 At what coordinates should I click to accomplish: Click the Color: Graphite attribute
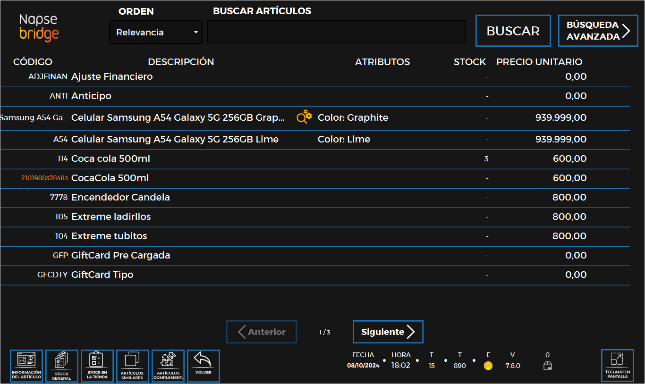(353, 117)
